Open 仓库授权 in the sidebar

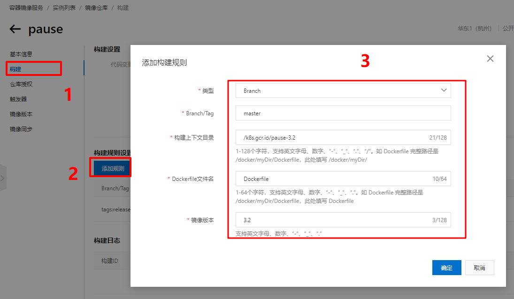[21, 84]
